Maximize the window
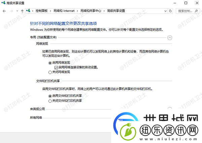Screen dimensions: 202x143 tap(186, 3)
